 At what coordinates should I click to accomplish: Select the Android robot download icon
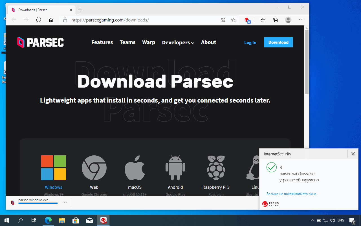coord(175,168)
